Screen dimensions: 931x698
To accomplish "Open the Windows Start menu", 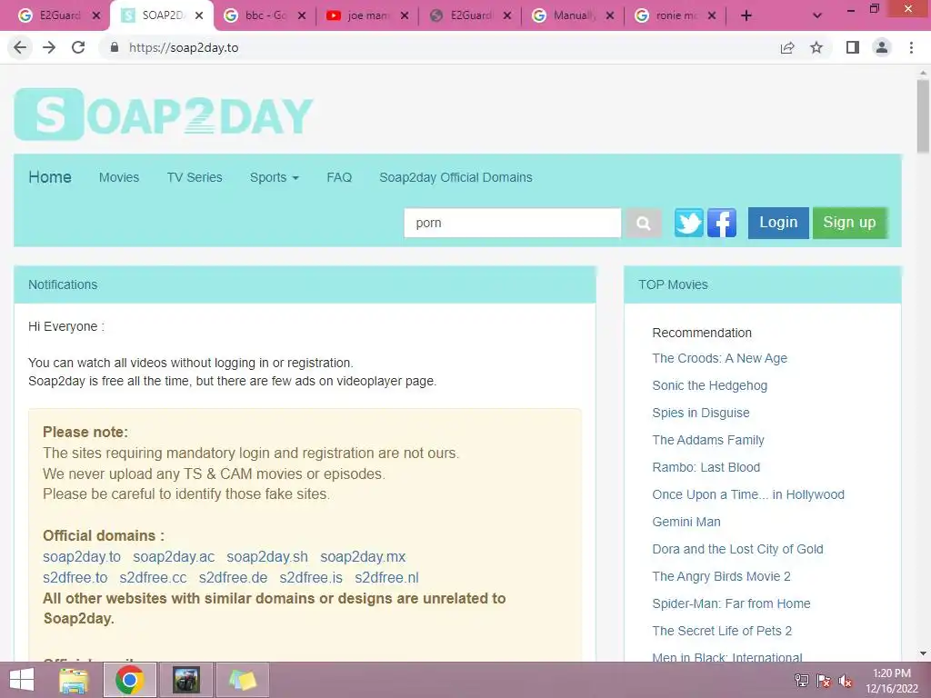I will (x=22, y=680).
